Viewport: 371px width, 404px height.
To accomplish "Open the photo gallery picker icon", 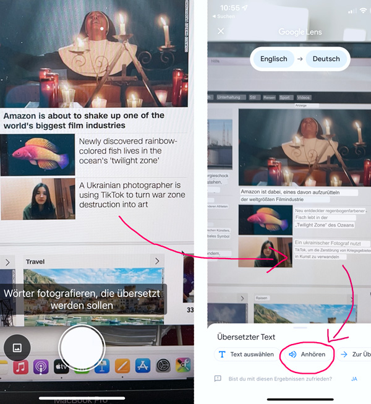I will coord(17,348).
